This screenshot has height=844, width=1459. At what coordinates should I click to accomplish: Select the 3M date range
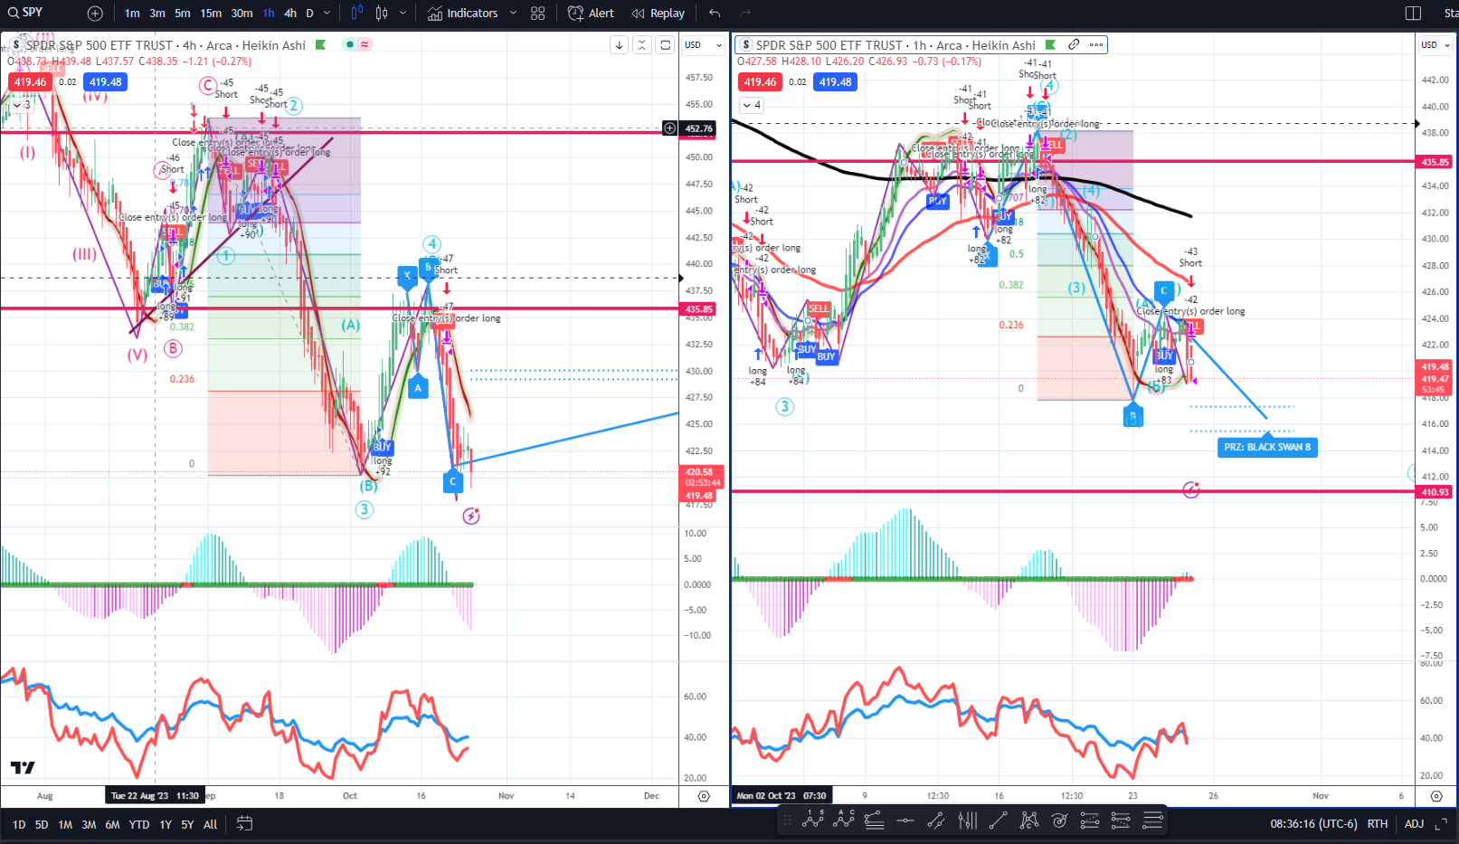click(89, 825)
